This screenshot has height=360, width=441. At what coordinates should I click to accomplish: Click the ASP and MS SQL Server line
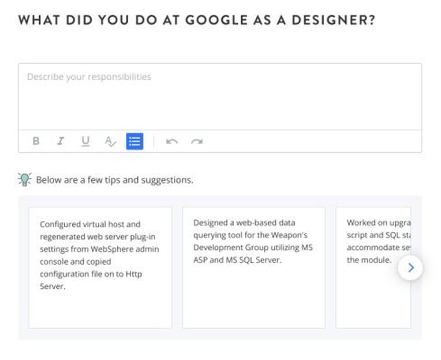click(237, 260)
